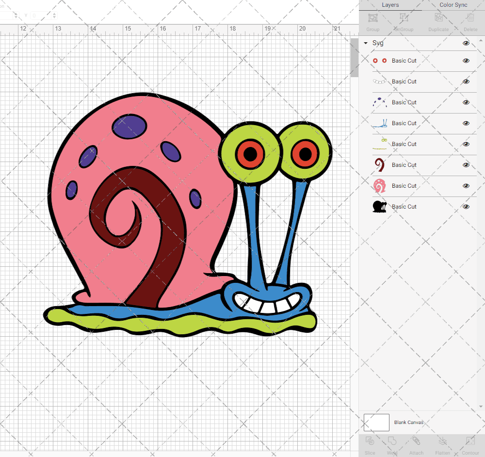Hide the purple spots layer
The height and width of the screenshot is (457, 485).
pos(466,102)
